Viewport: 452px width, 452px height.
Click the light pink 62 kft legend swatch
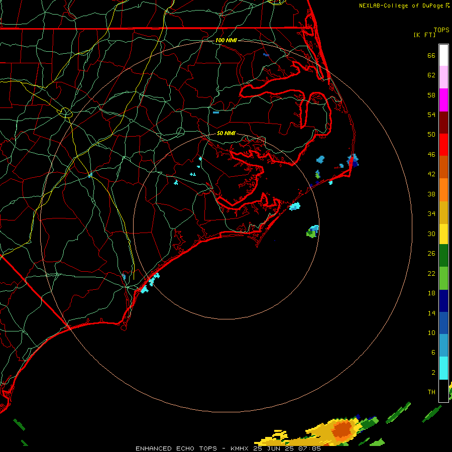[x=443, y=77]
